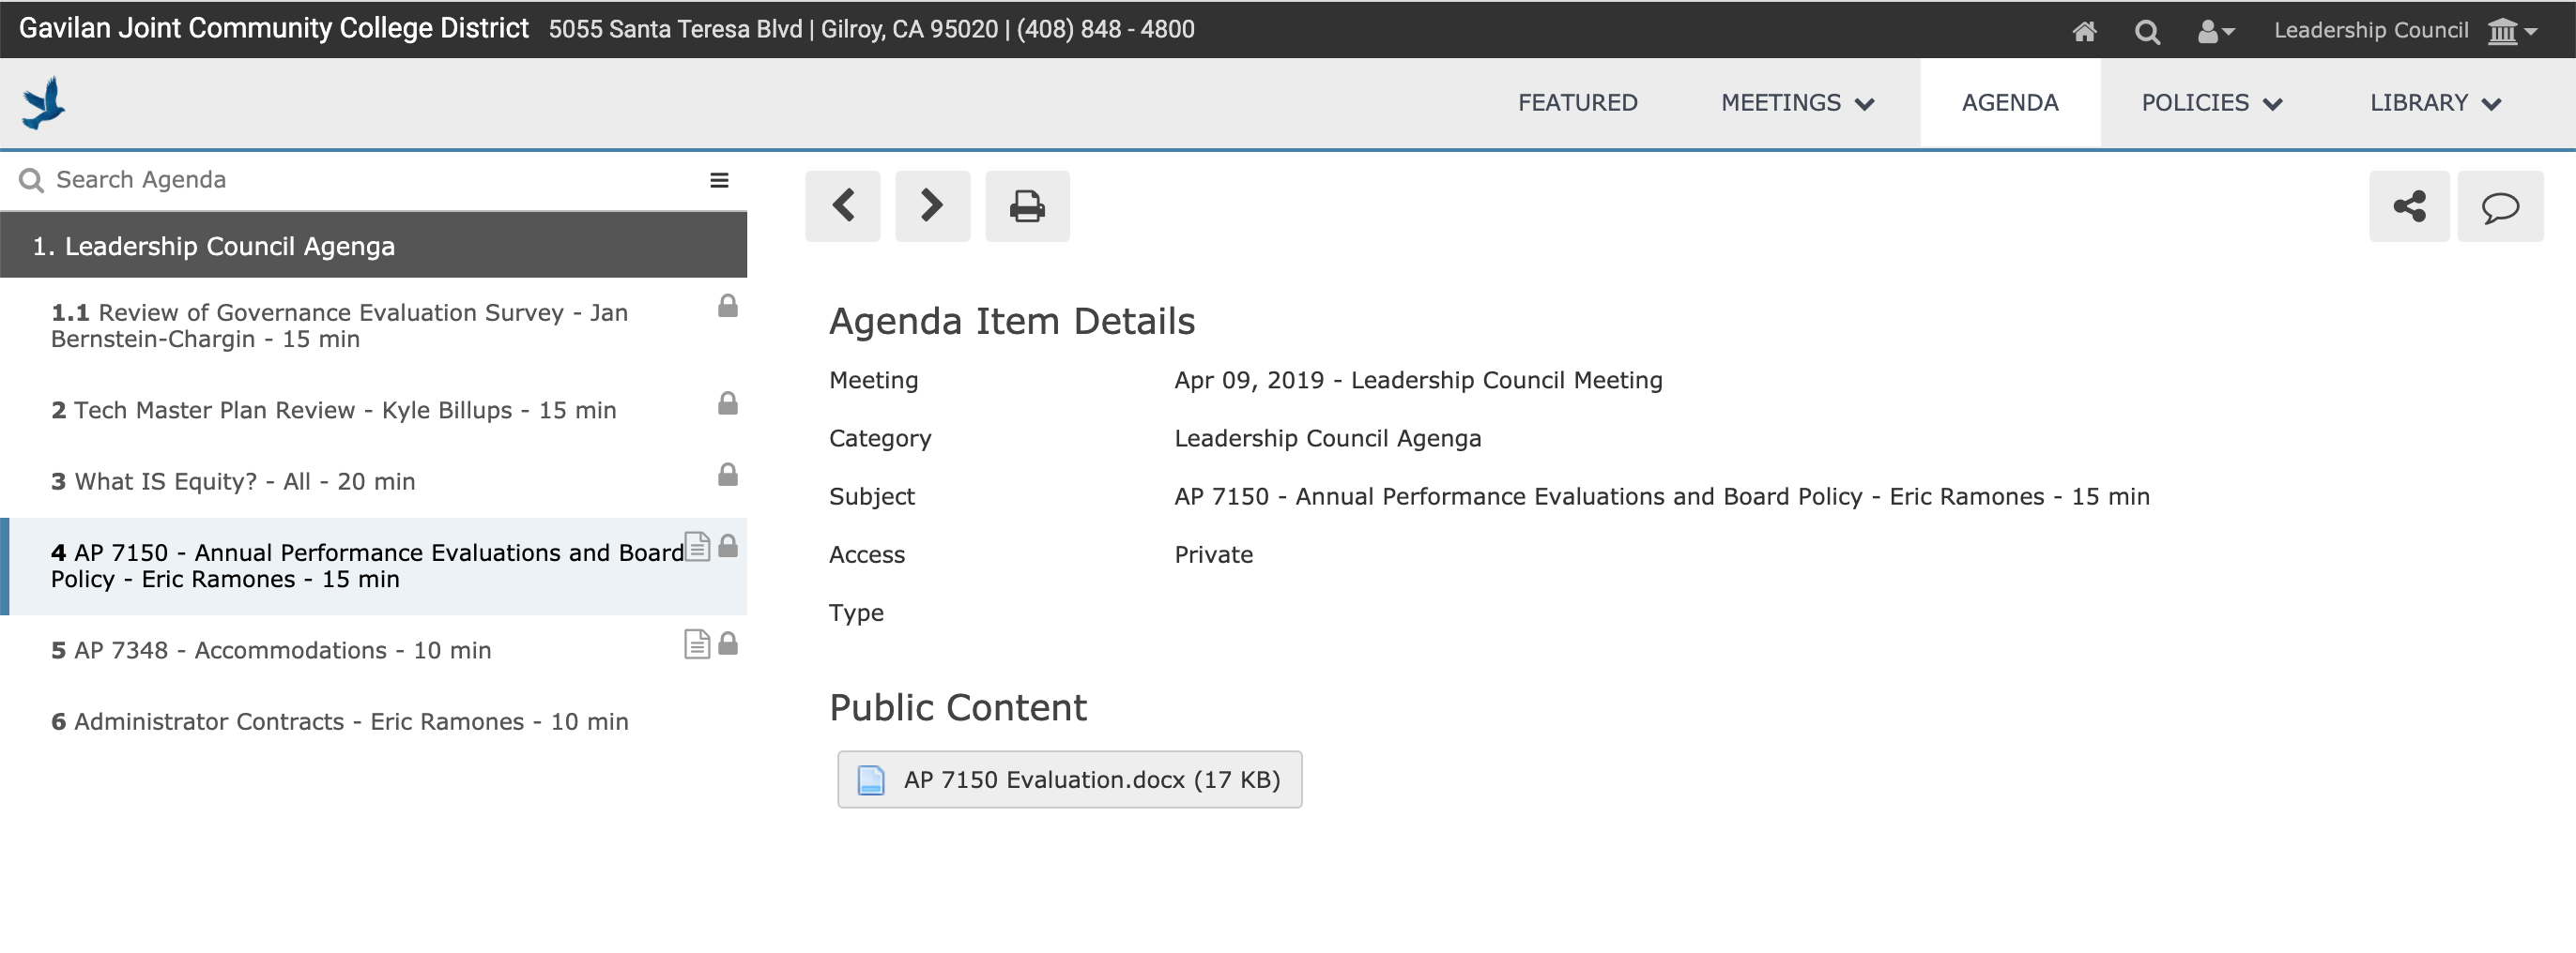Switch to the Featured tab
Image resolution: width=2576 pixels, height=953 pixels.
click(1577, 103)
